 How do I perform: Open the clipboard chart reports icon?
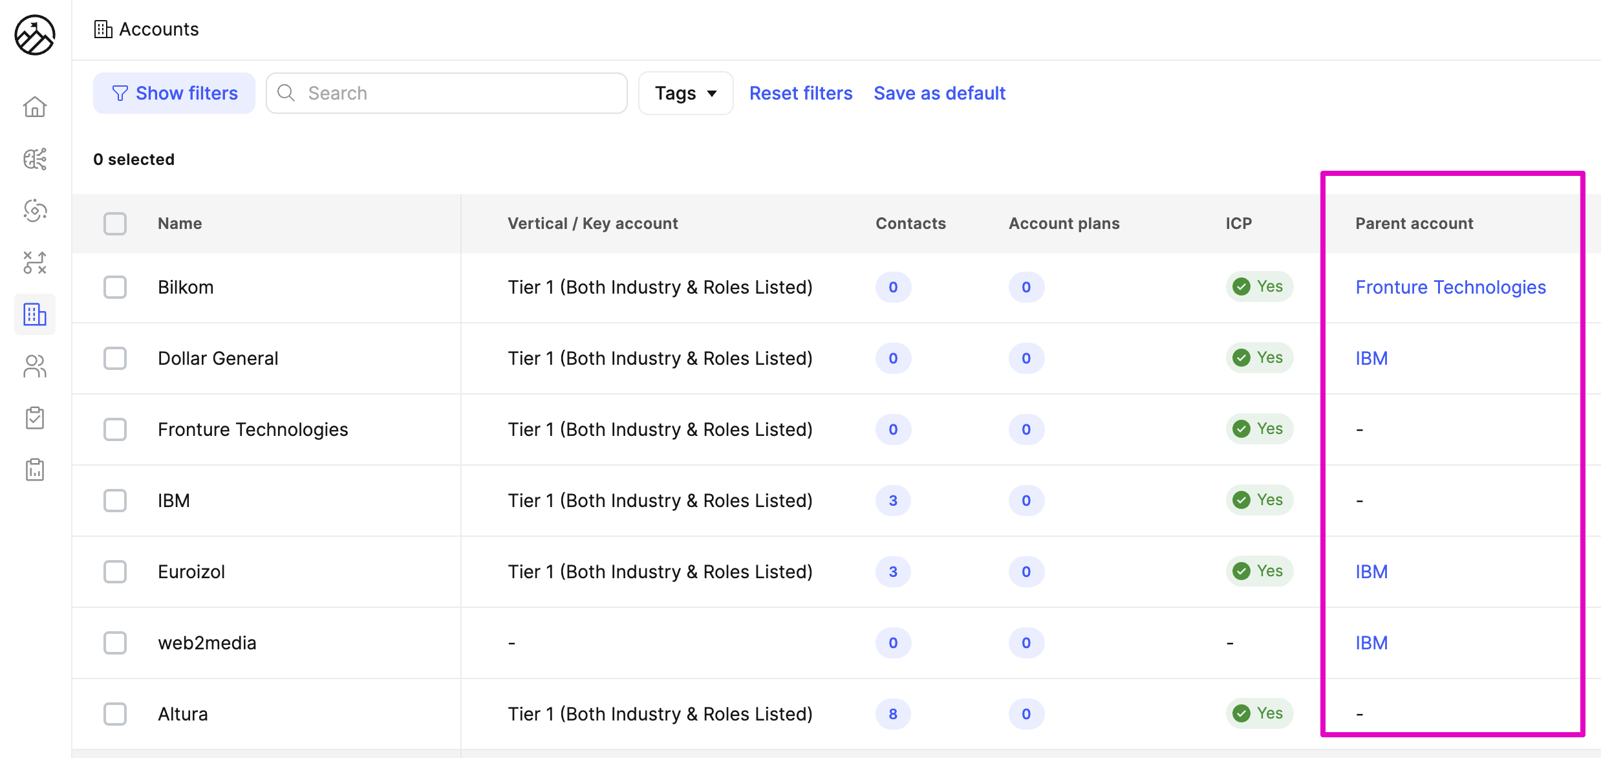(x=35, y=470)
